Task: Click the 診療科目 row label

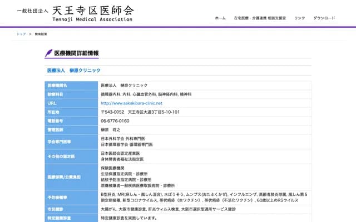Action: (56, 94)
